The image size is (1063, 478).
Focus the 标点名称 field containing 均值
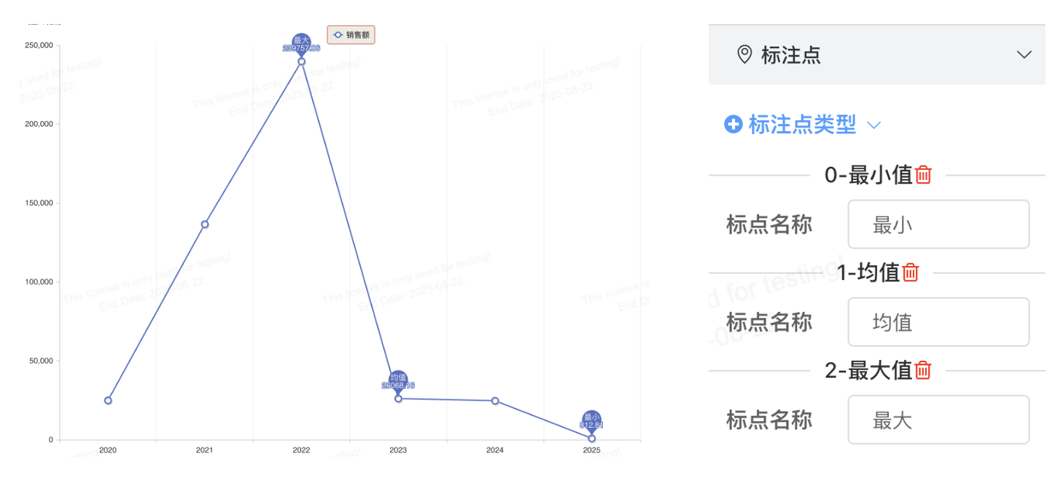click(x=938, y=322)
